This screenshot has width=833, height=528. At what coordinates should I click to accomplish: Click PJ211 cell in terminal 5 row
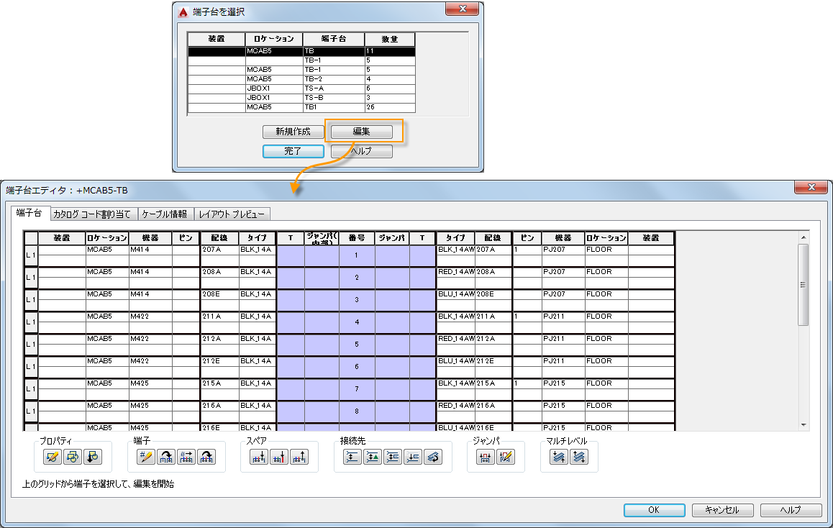point(563,339)
